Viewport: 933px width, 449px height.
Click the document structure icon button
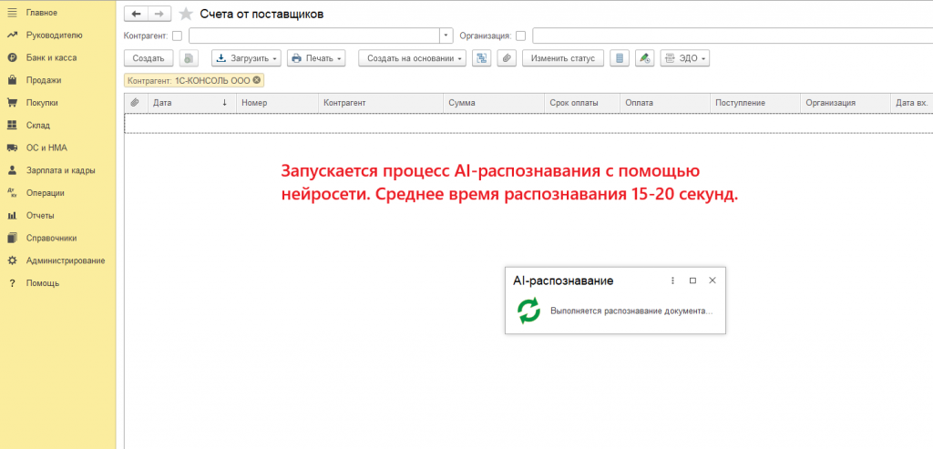[x=481, y=58]
